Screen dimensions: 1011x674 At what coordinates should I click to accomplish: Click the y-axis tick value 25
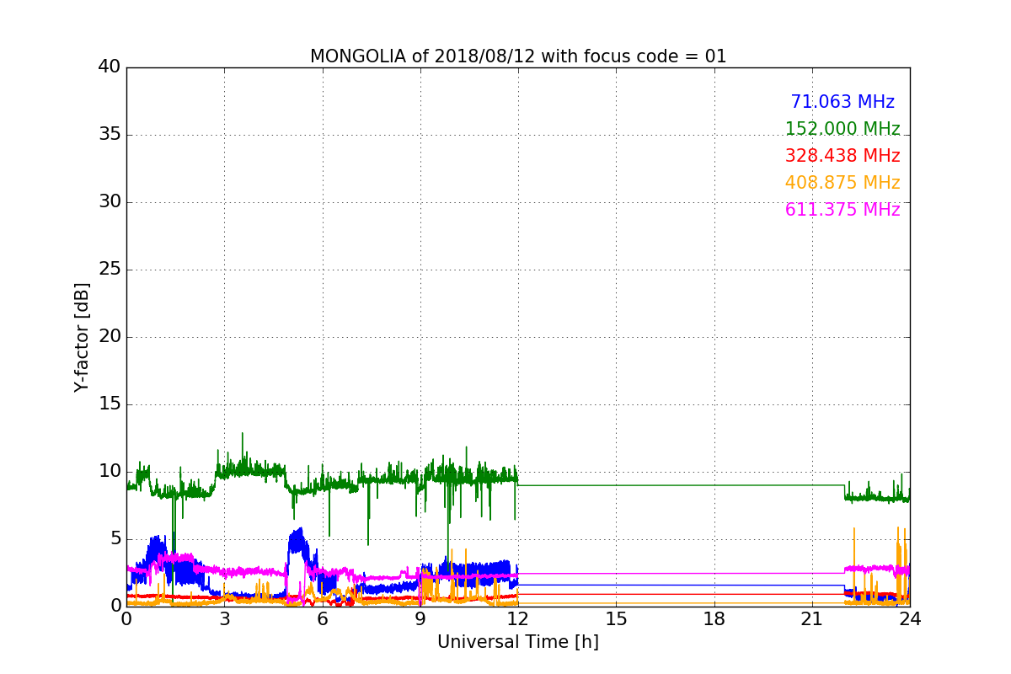pyautogui.click(x=110, y=270)
